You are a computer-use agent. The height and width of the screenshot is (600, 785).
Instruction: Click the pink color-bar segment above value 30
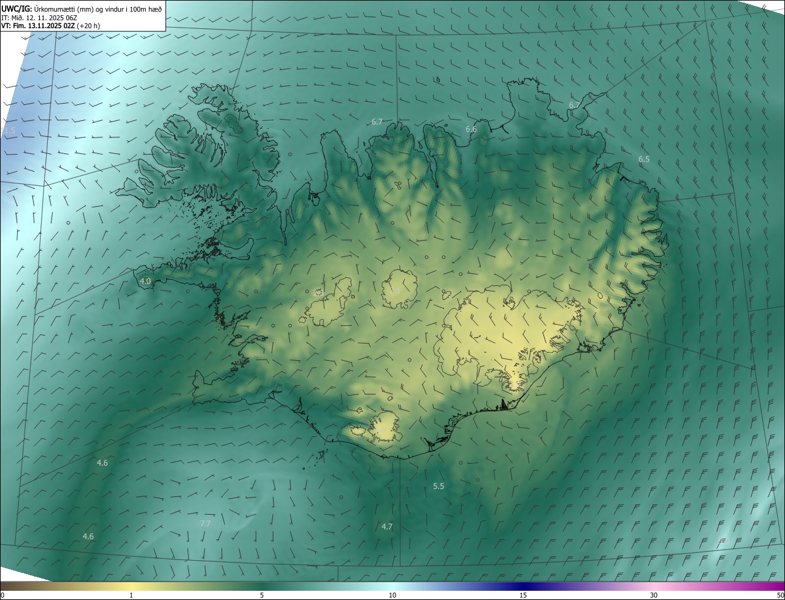[x=654, y=586]
